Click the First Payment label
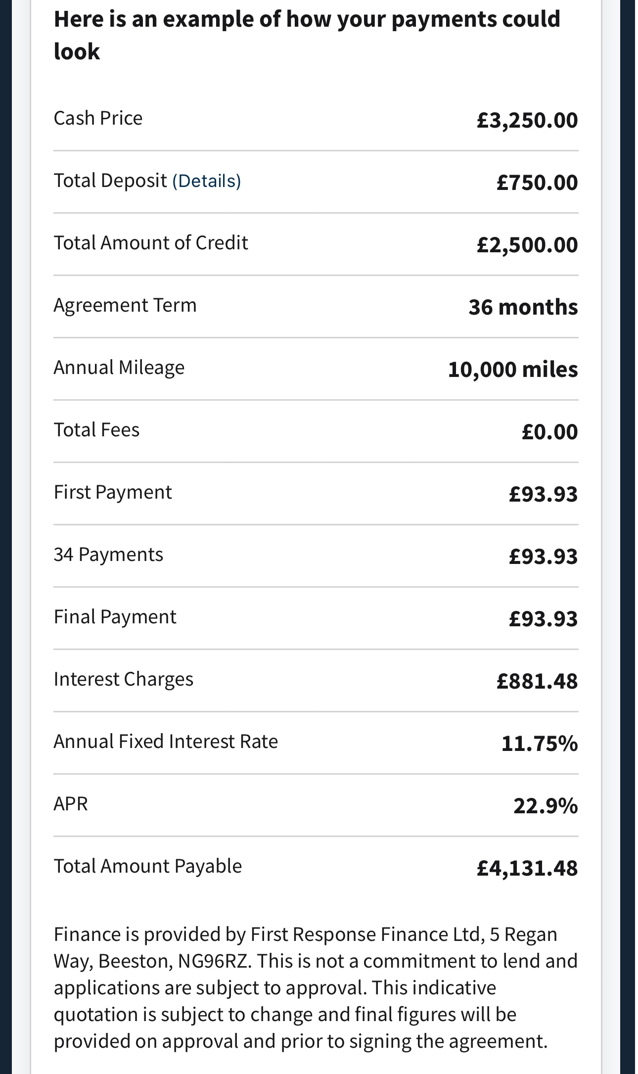 (x=112, y=492)
